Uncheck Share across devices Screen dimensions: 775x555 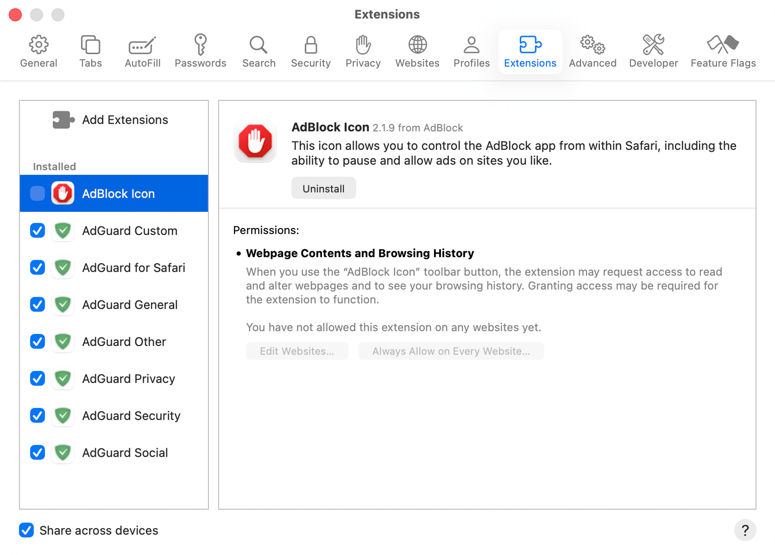(x=26, y=530)
